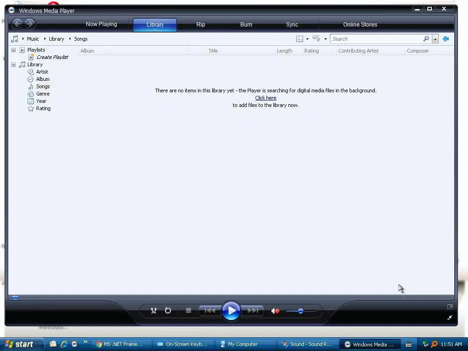Open the Layout options dropdown arrow
Image resolution: width=468 pixels, height=351 pixels.
pyautogui.click(x=308, y=39)
